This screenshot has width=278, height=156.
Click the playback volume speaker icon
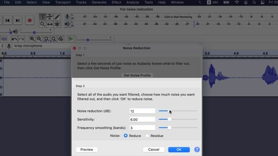[x=16, y=32]
